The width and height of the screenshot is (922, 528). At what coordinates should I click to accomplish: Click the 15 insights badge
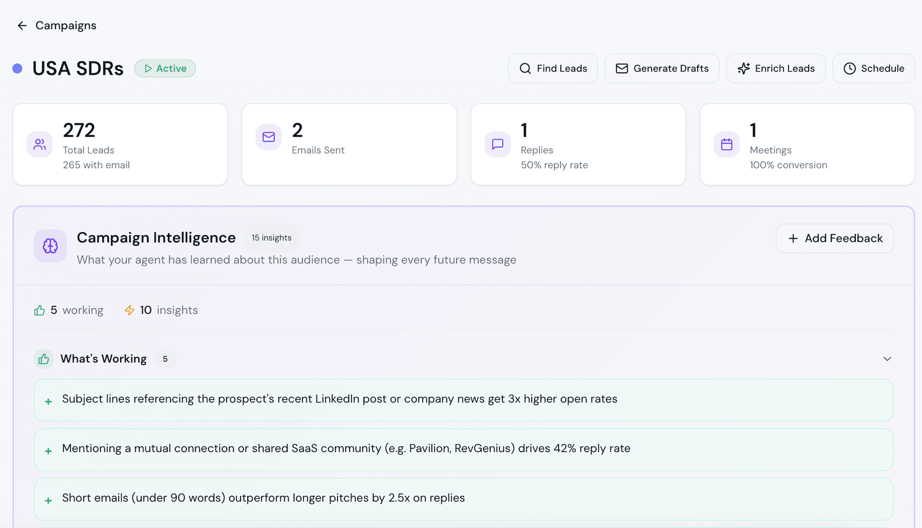coord(271,238)
